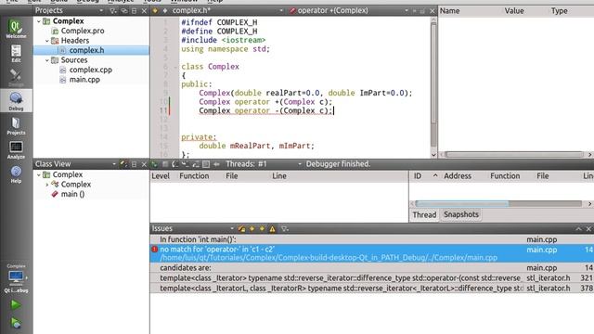
Task: Open the Design mode
Action: tap(16, 78)
